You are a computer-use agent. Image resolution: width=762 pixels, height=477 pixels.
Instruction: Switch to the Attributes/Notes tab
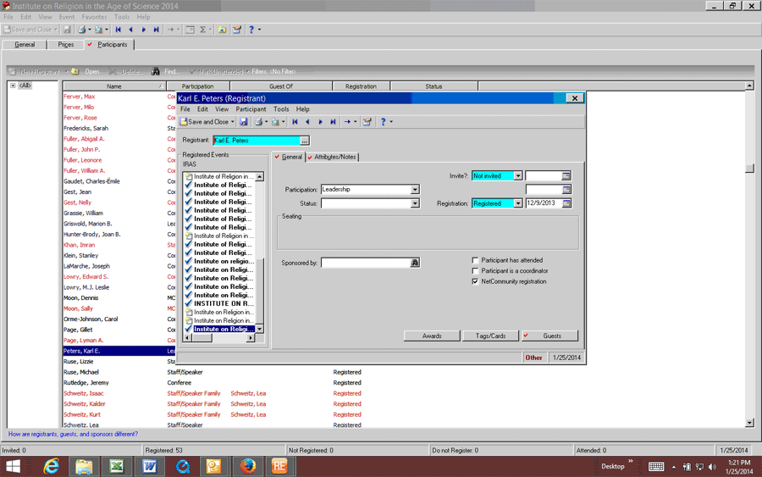coord(334,157)
